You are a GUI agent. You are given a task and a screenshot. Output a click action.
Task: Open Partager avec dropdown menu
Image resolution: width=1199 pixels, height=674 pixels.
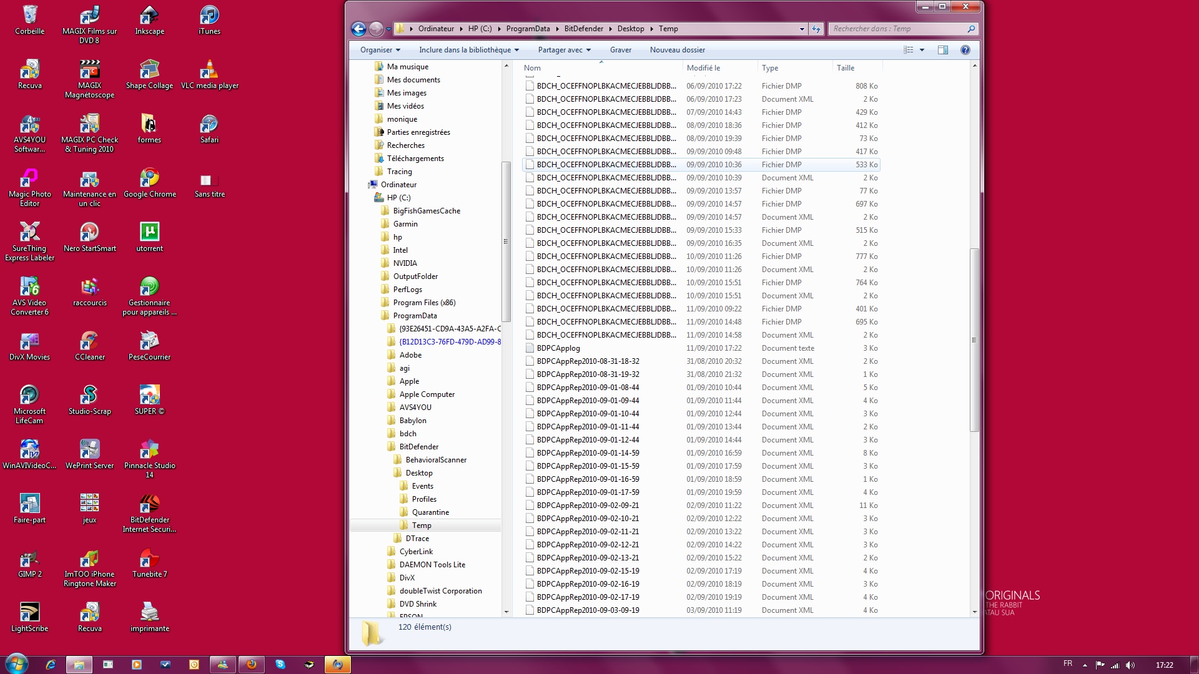pos(564,50)
